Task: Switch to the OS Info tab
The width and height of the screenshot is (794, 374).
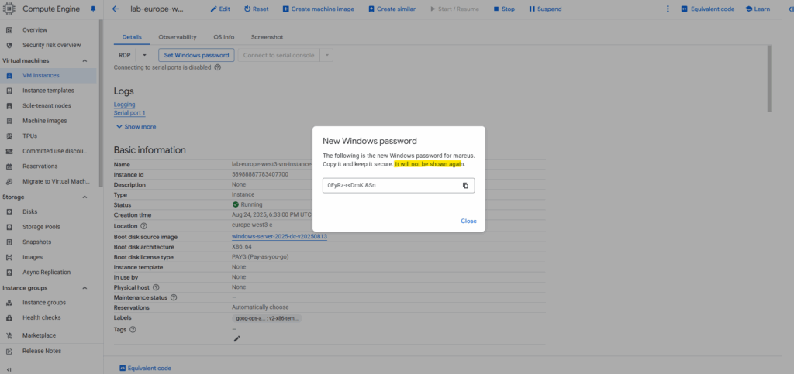Action: point(223,37)
